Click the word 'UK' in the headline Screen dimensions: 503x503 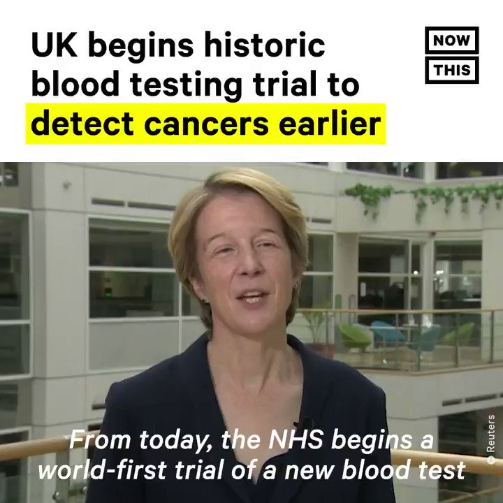[54, 45]
